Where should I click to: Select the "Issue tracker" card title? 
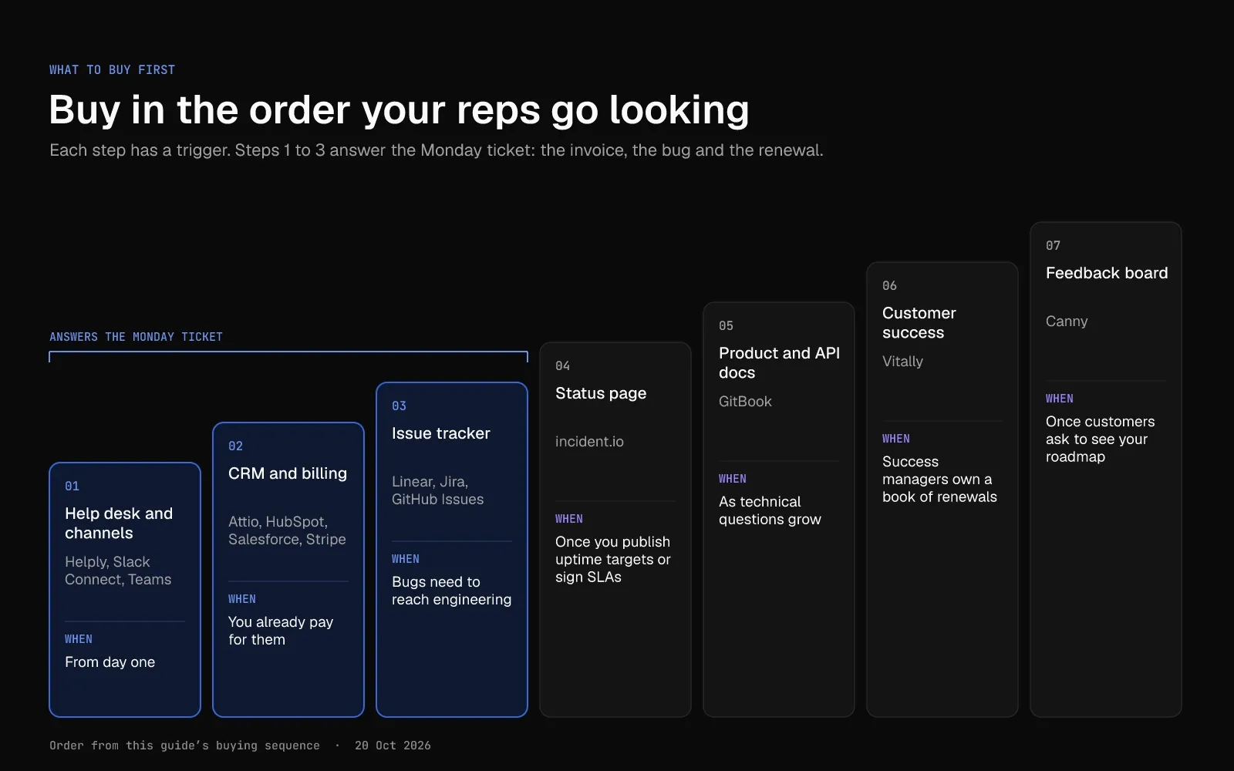click(x=441, y=433)
